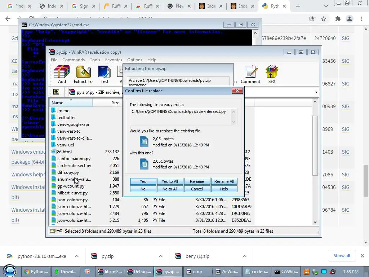
Task: Click the Windows Start orb
Action: click(x=9, y=271)
